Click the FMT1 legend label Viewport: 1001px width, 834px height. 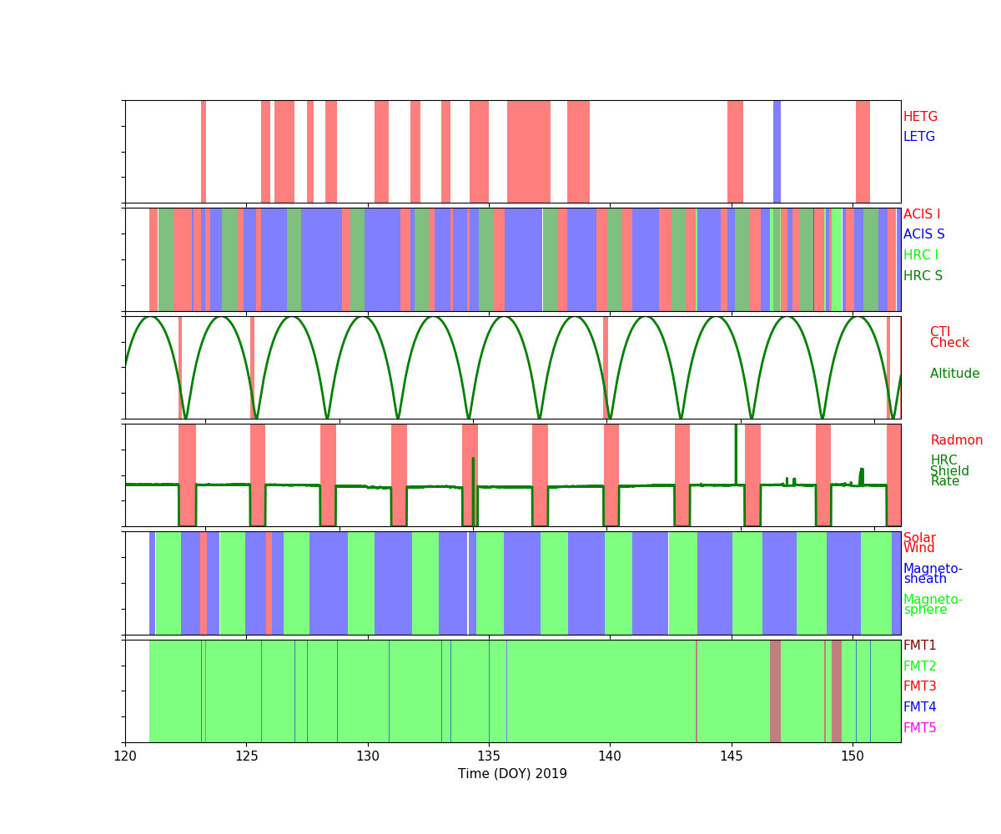[919, 646]
